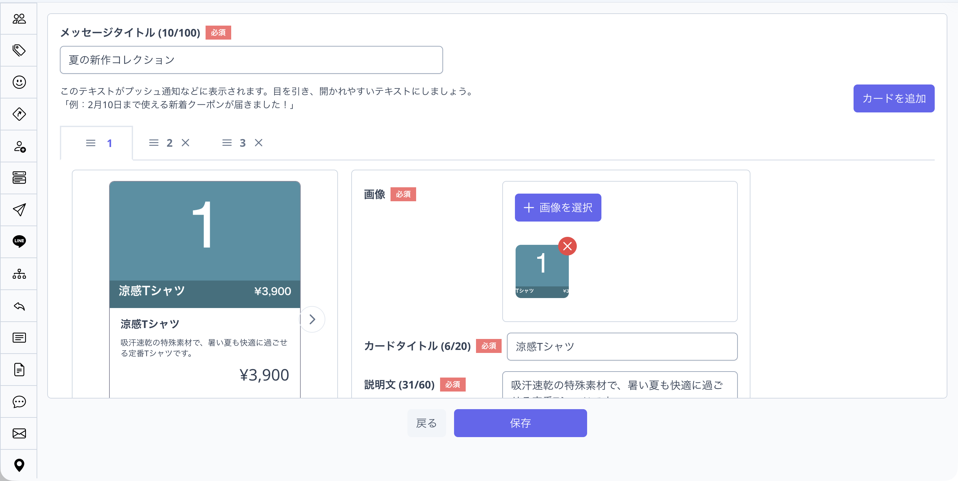Remove the selected image with red X
Image resolution: width=958 pixels, height=481 pixels.
pos(567,246)
